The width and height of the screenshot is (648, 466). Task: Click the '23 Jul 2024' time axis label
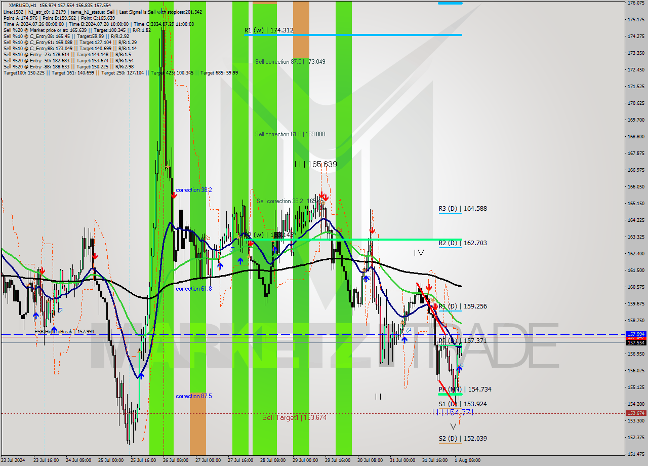pyautogui.click(x=14, y=460)
